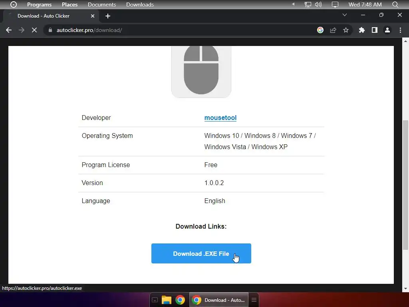The height and width of the screenshot is (307, 409).
Task: Click the mouse logo image
Action: tap(201, 72)
